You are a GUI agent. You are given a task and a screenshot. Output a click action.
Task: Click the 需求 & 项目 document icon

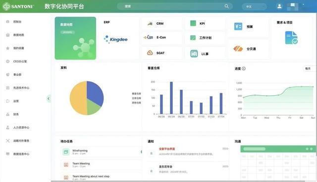point(291,38)
